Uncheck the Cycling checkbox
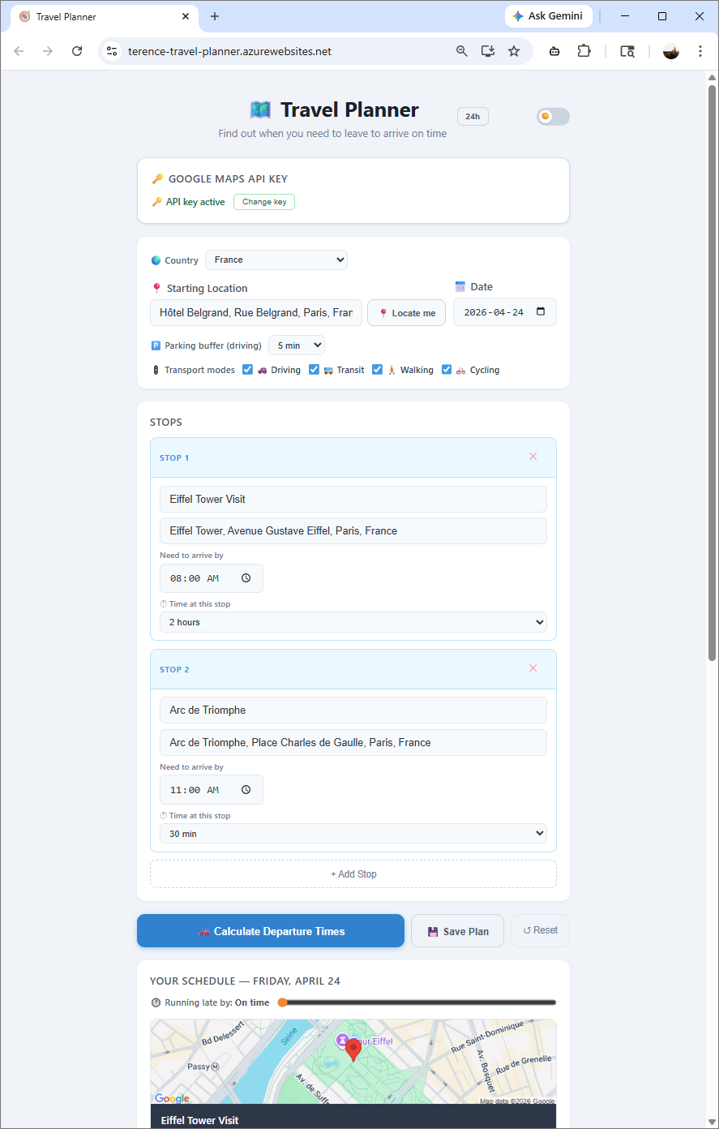719x1129 pixels. 447,370
